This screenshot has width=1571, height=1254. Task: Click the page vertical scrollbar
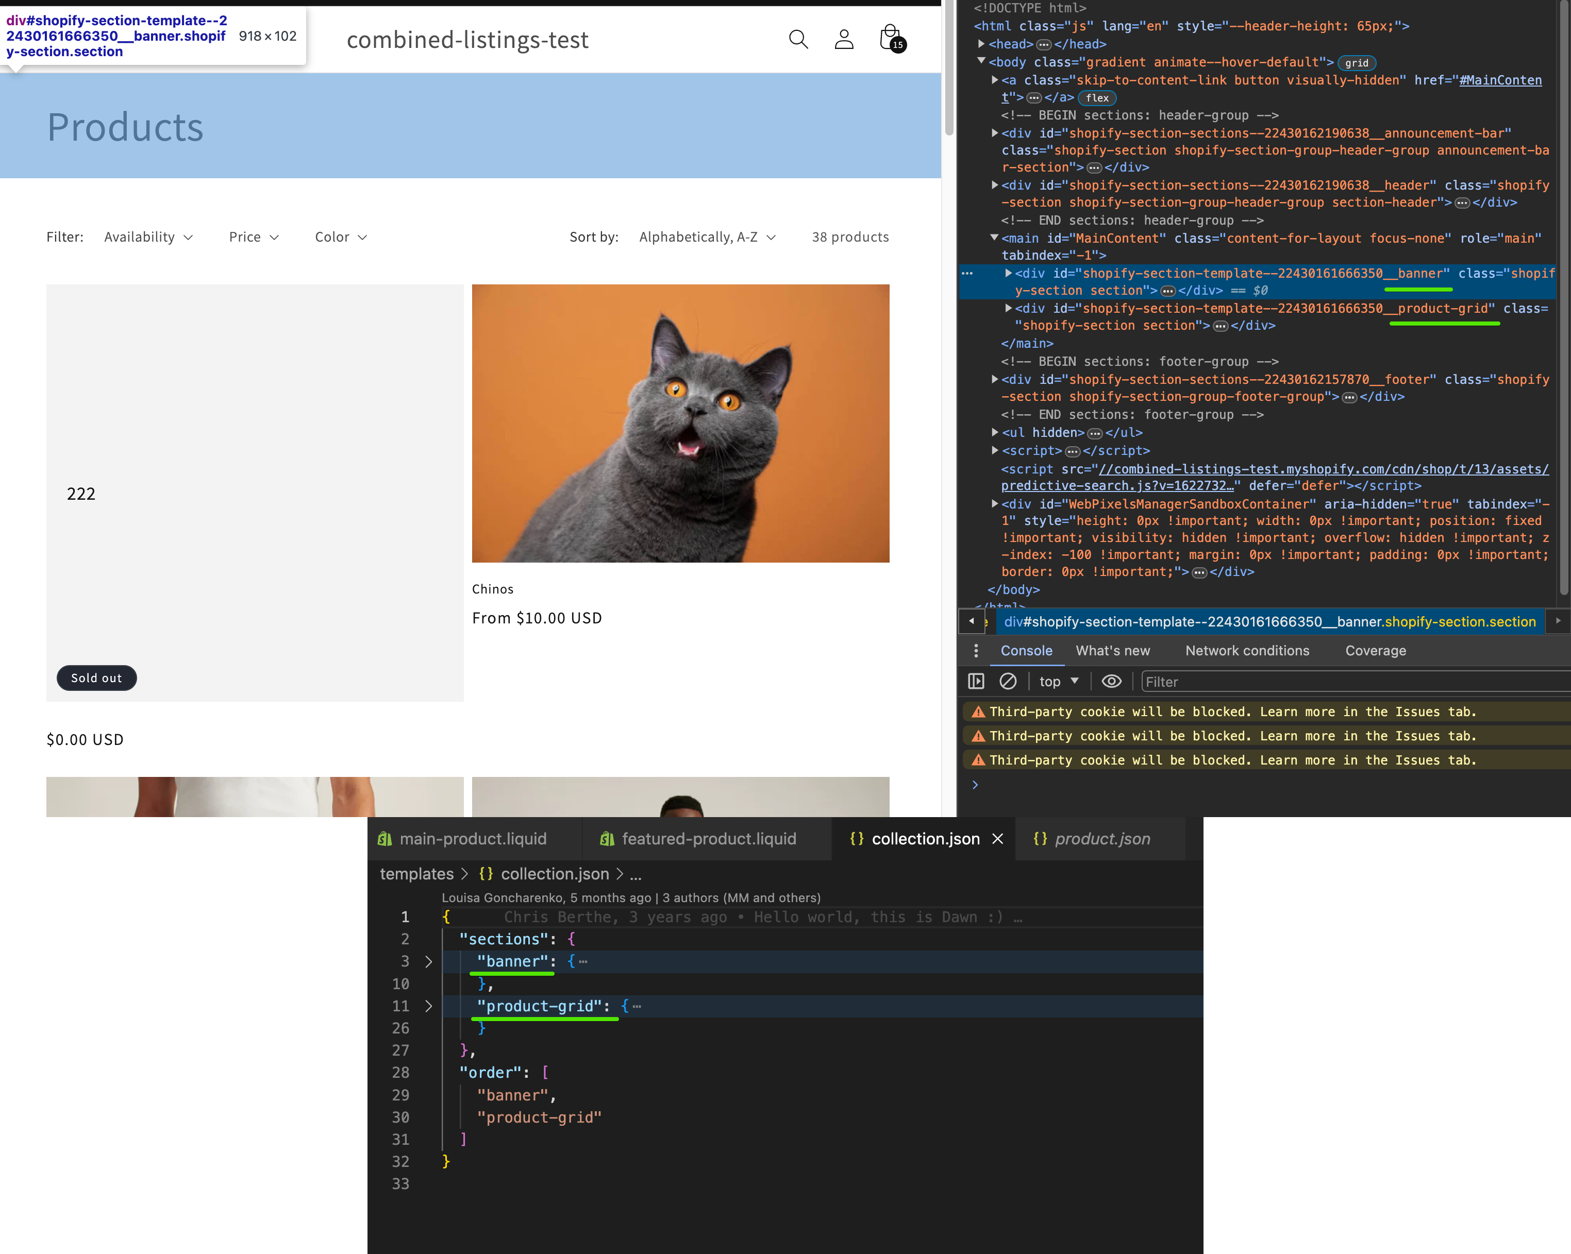[949, 67]
